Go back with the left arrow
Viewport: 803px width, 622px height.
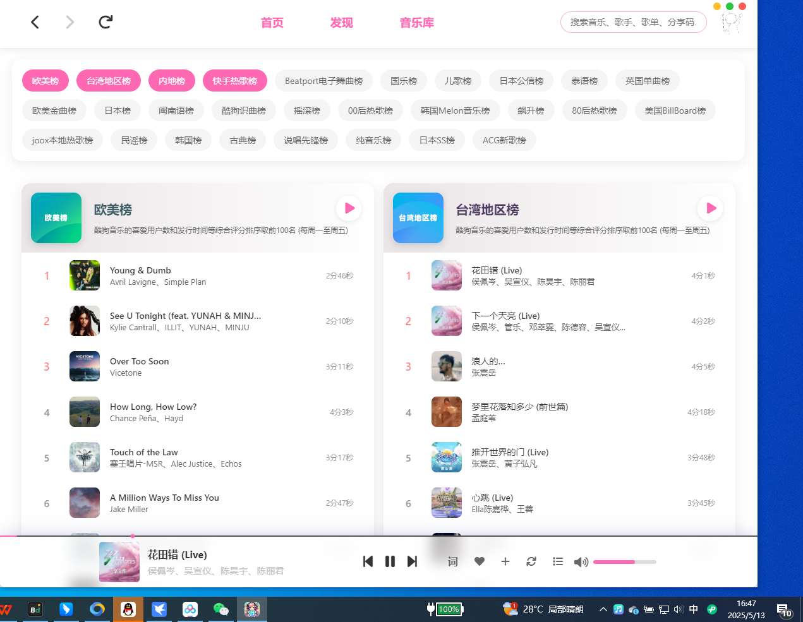point(35,22)
